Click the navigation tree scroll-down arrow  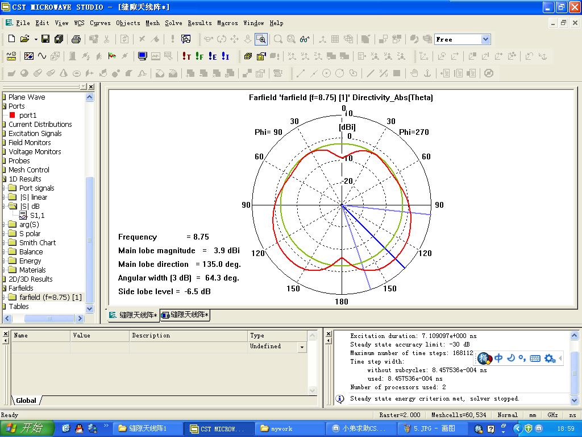pos(89,308)
